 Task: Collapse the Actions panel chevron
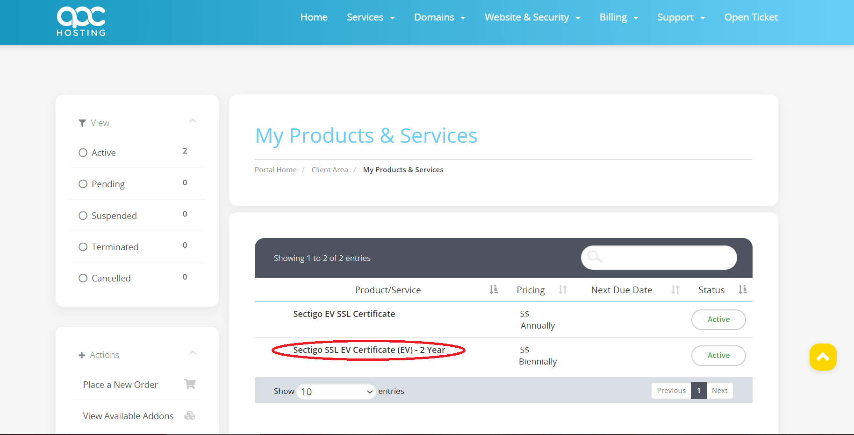193,353
